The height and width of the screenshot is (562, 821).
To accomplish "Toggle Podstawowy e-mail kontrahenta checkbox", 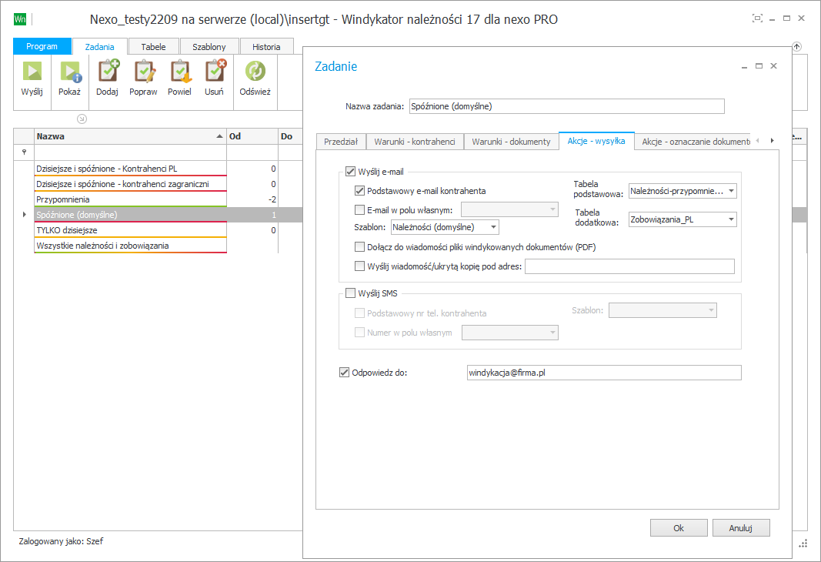I will point(359,191).
